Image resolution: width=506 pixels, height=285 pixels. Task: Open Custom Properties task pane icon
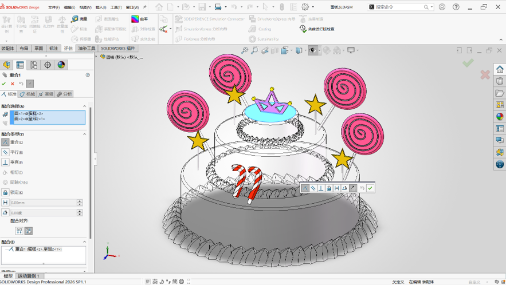[500, 129]
